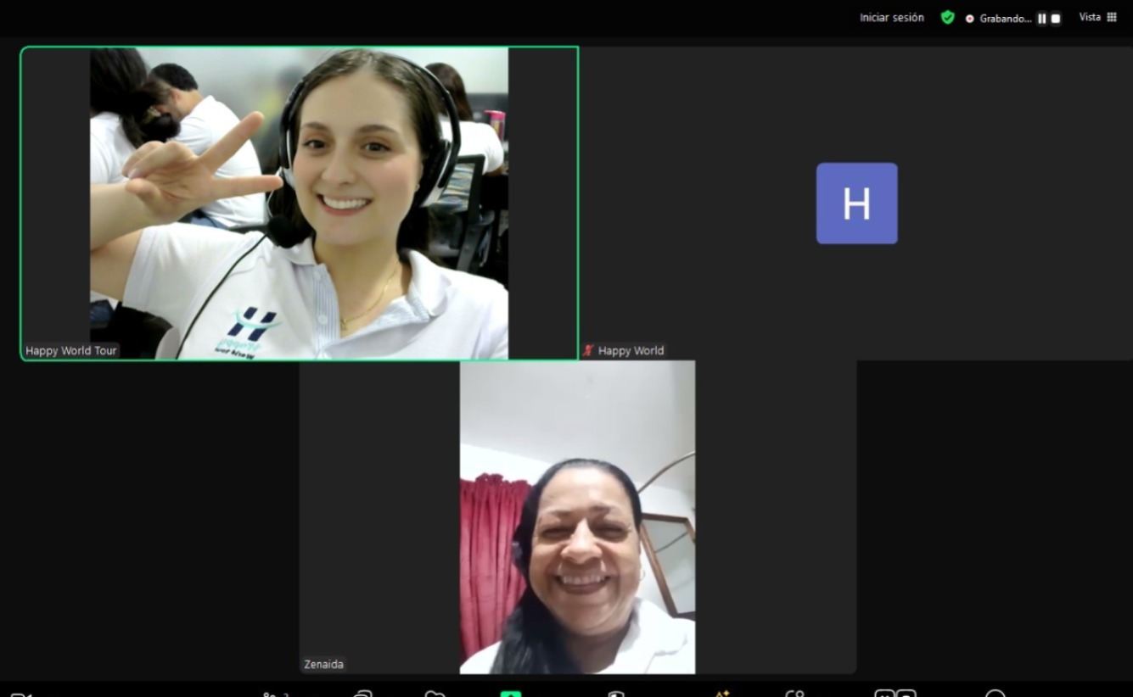Select Zenaida's video tile

(577, 517)
